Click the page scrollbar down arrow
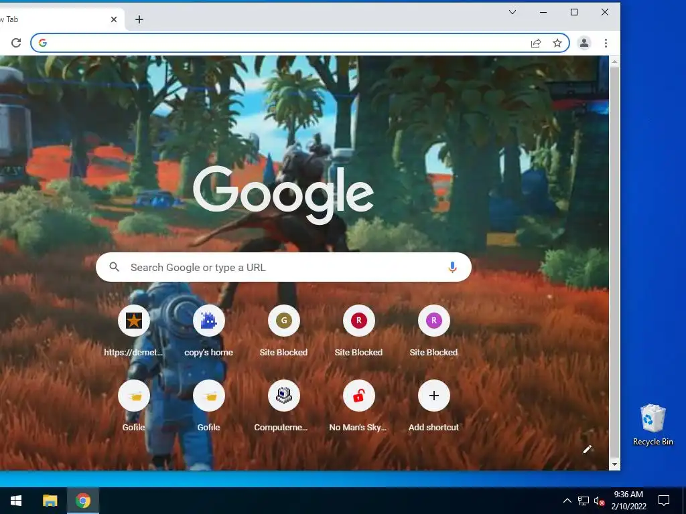Image resolution: width=686 pixels, height=514 pixels. (x=614, y=464)
